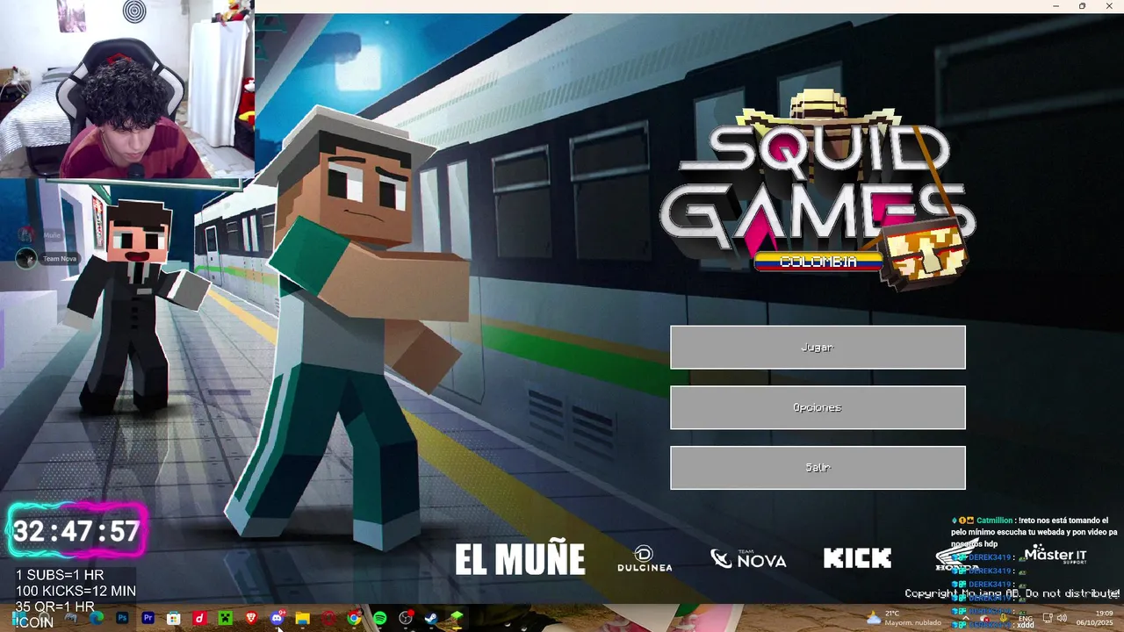
Task: Quit the game with the Salir button
Action: (818, 468)
